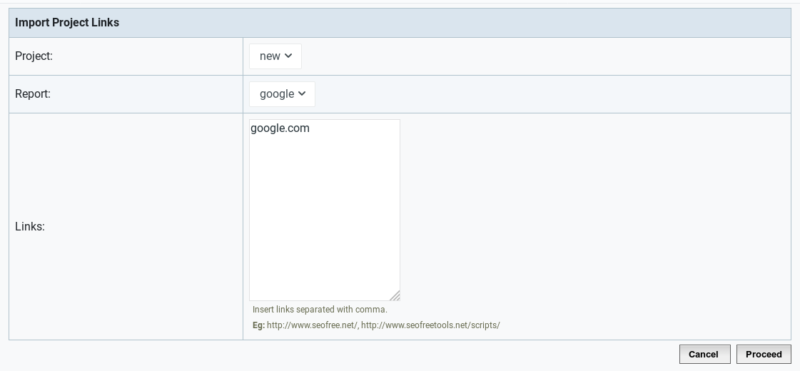Click the empty cell right of Project dropdown
The height and width of the screenshot is (371, 800).
point(546,56)
